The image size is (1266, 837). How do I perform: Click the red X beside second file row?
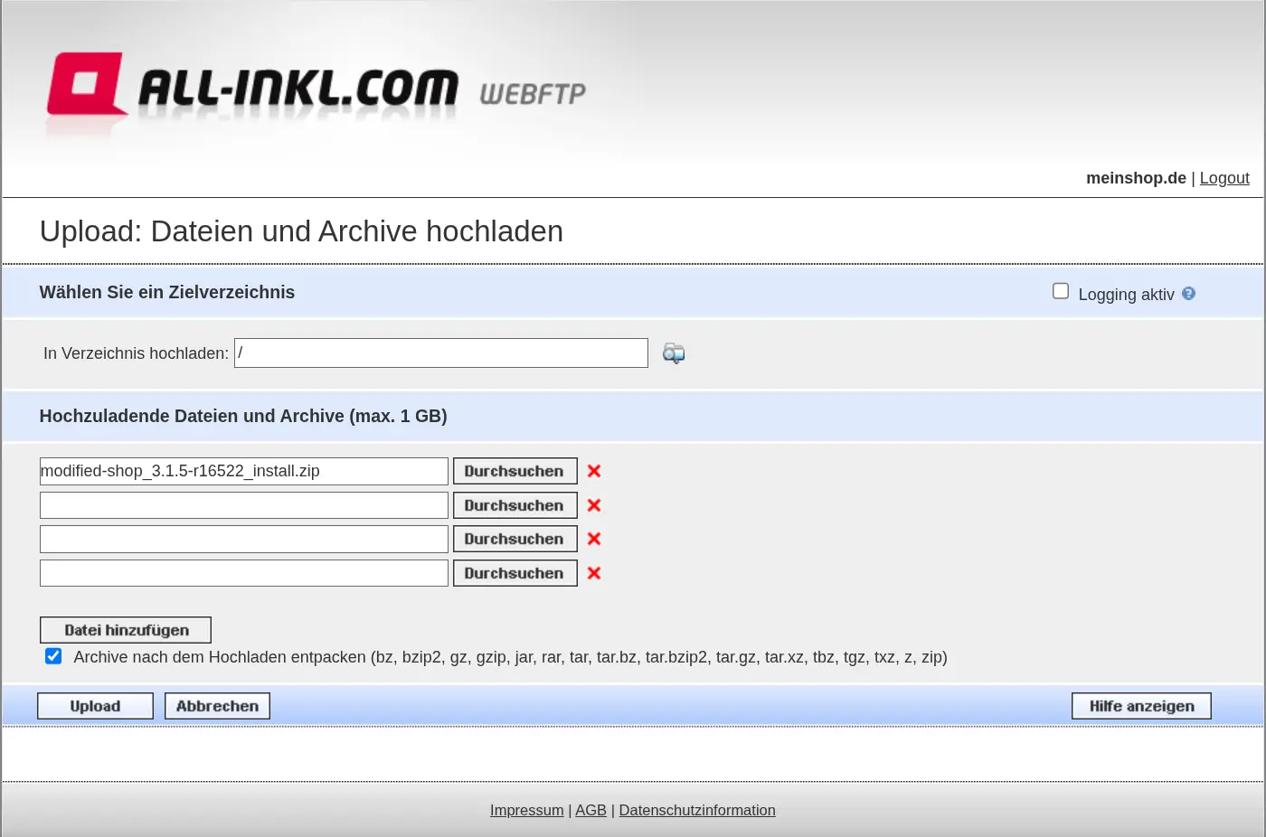click(594, 505)
